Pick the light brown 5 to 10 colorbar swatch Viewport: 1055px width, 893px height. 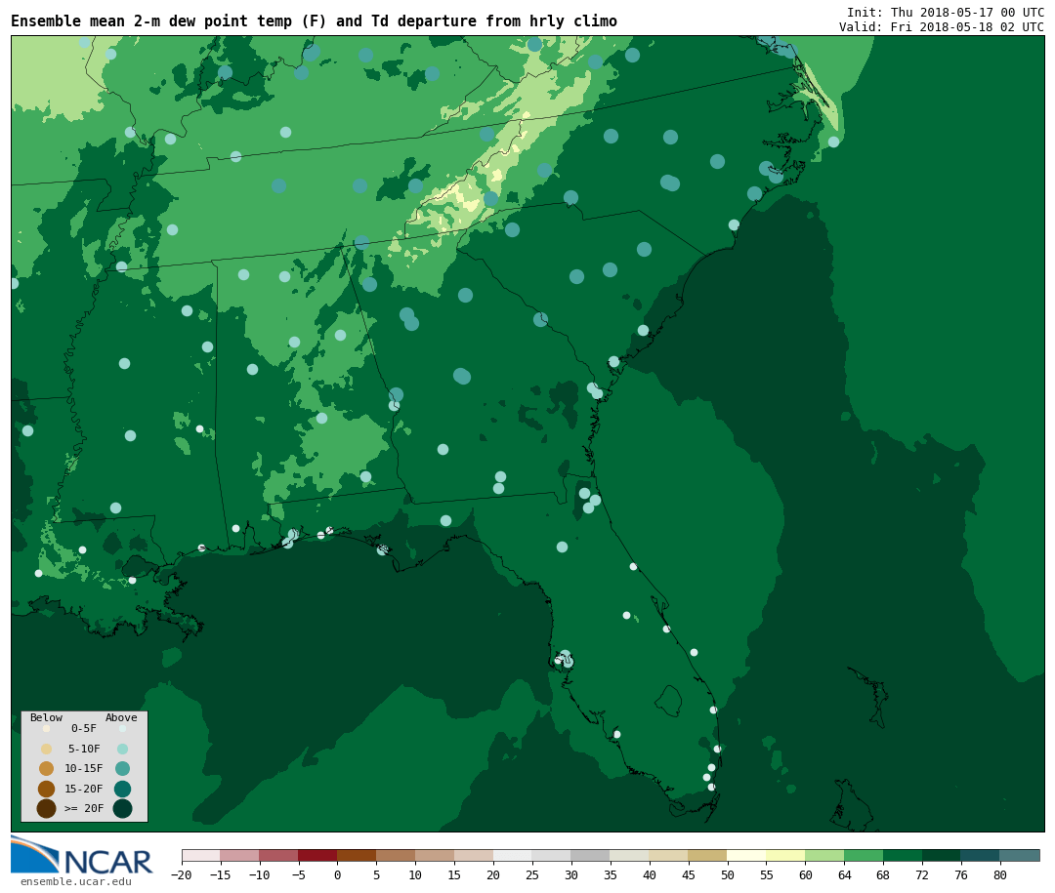[x=397, y=855]
